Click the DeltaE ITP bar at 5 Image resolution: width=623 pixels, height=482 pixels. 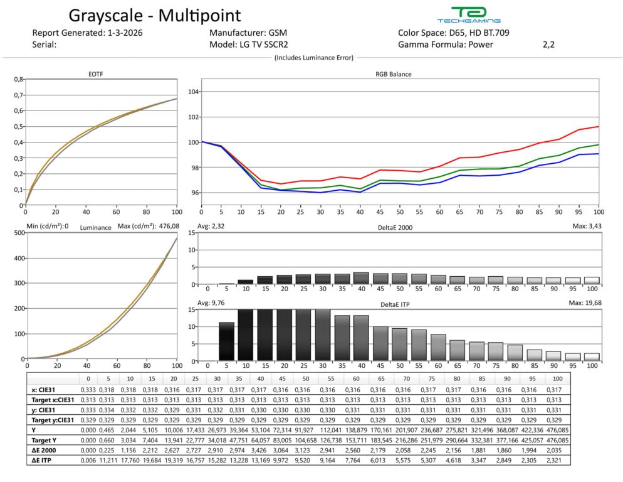(x=226, y=341)
